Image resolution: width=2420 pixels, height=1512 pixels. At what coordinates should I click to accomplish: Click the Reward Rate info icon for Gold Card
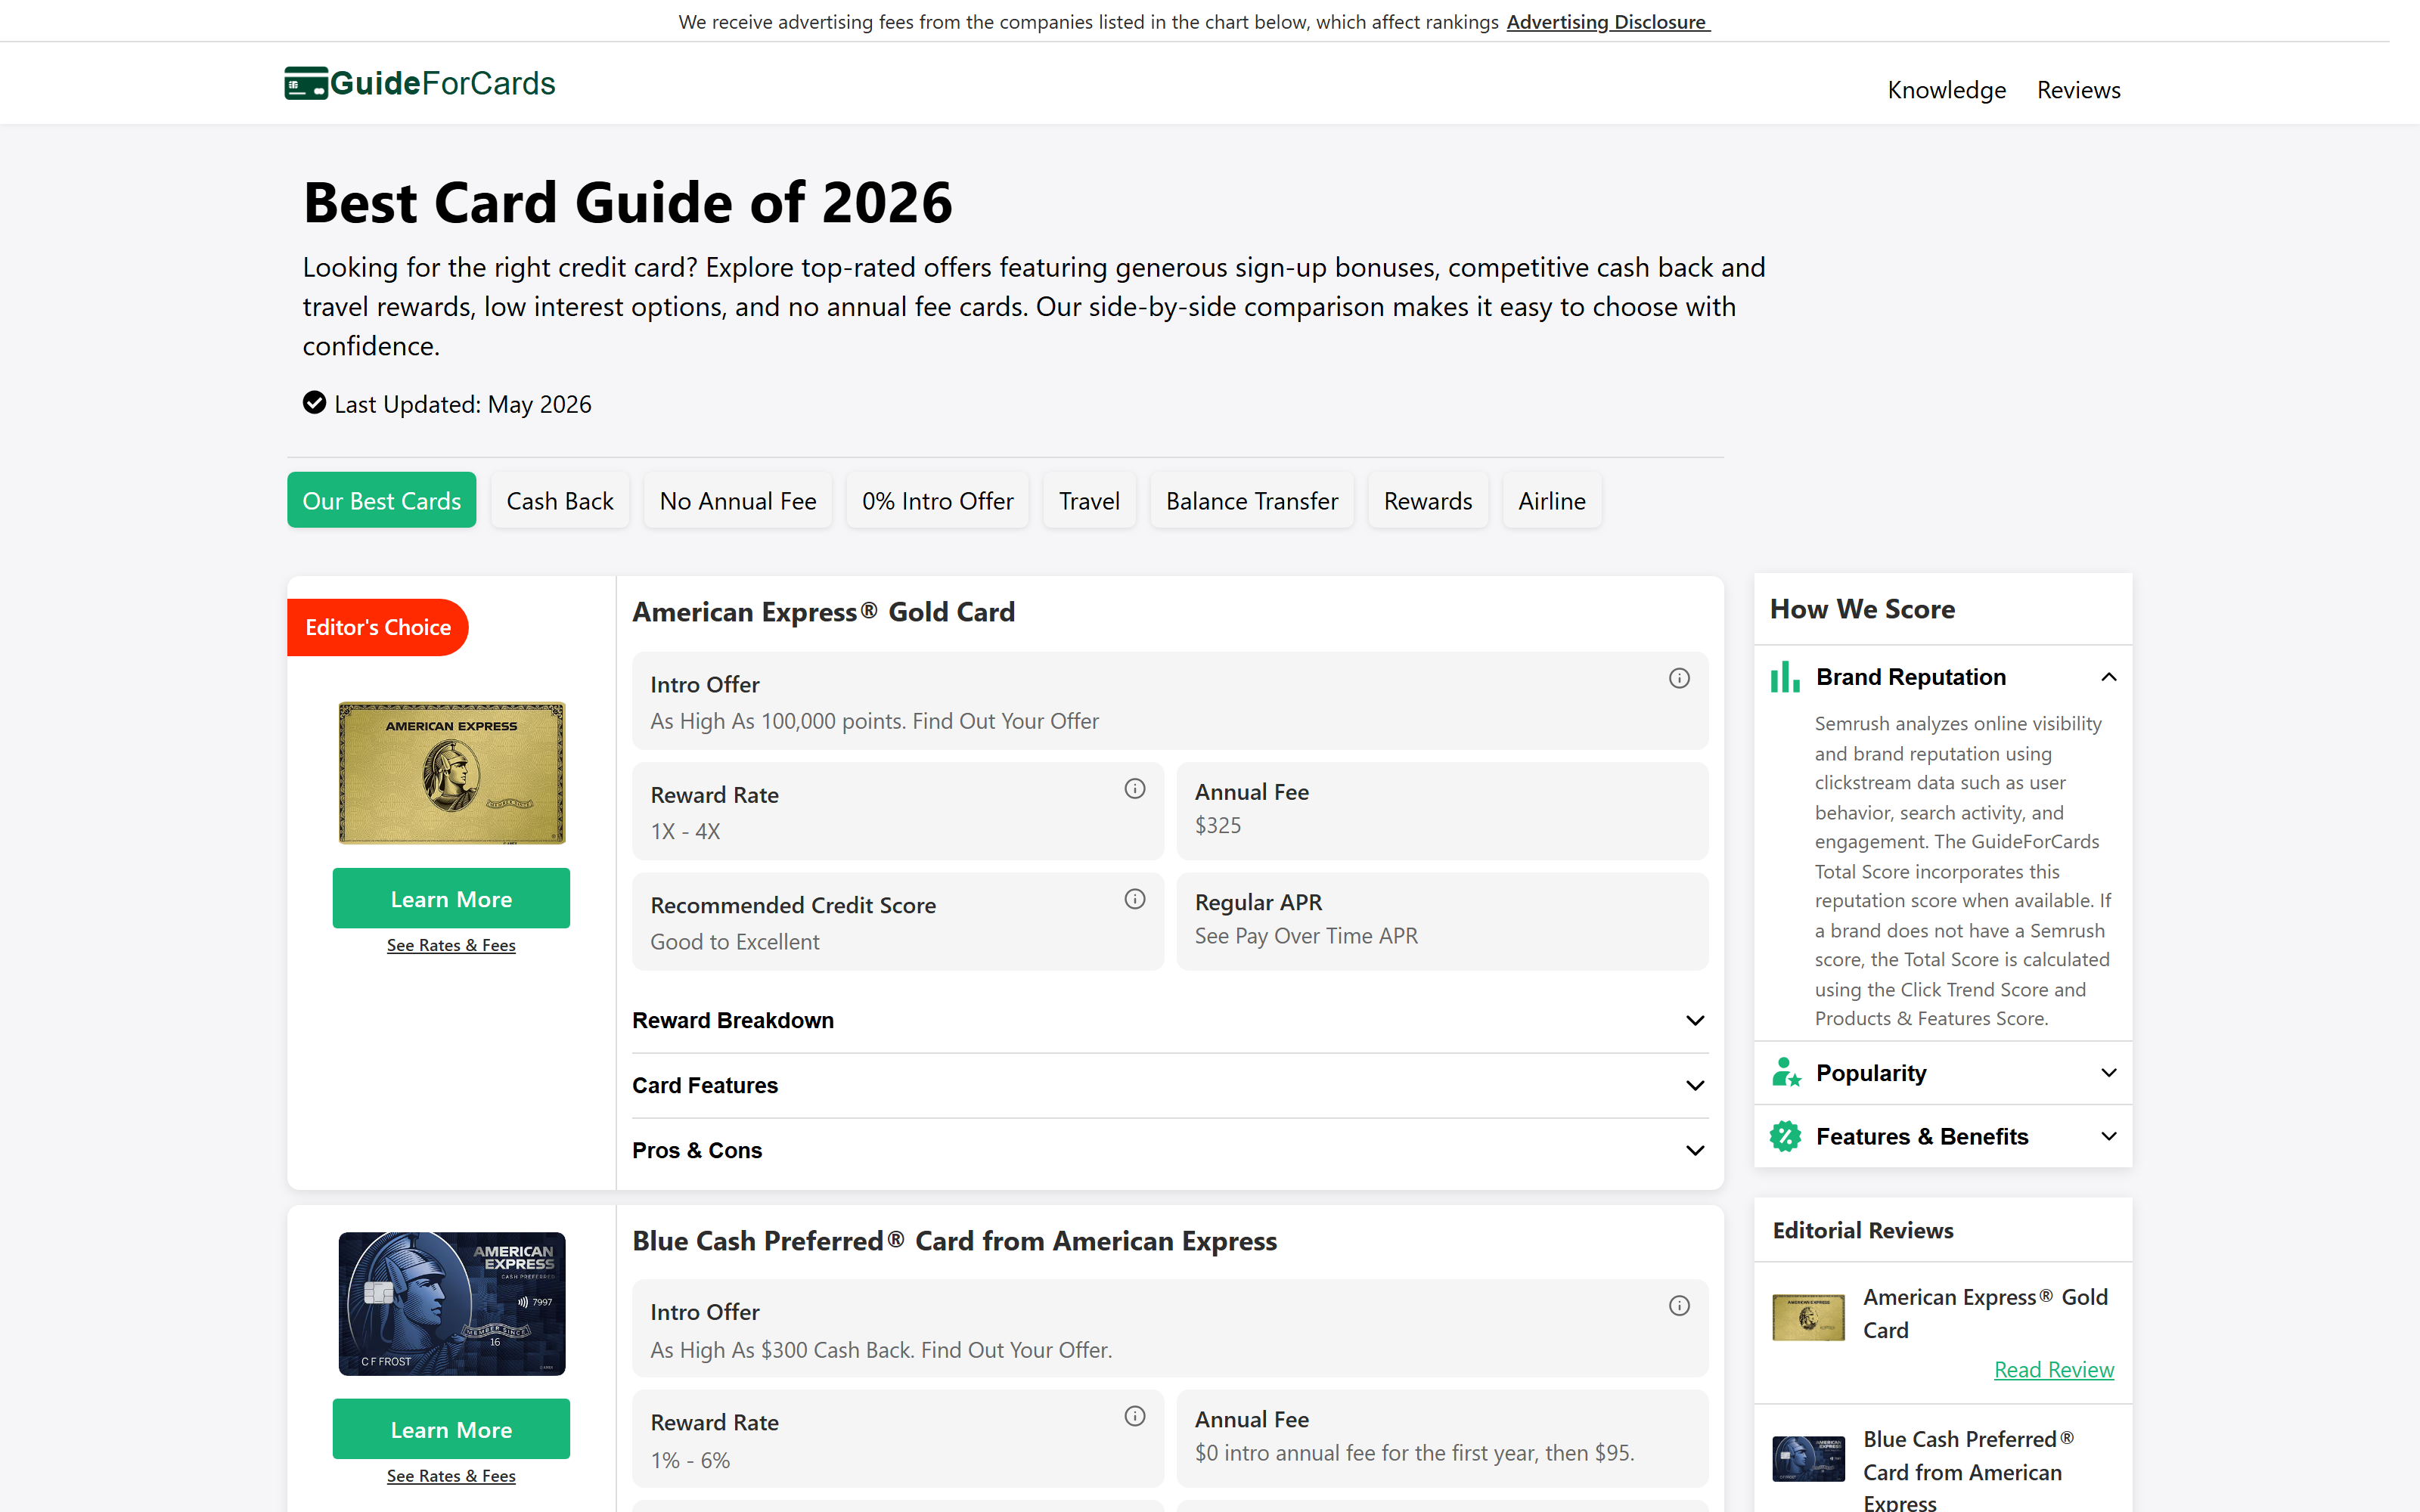1134,789
